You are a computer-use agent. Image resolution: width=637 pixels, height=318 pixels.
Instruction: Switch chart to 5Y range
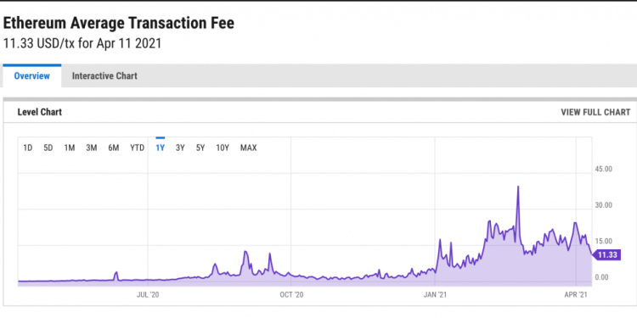click(200, 148)
